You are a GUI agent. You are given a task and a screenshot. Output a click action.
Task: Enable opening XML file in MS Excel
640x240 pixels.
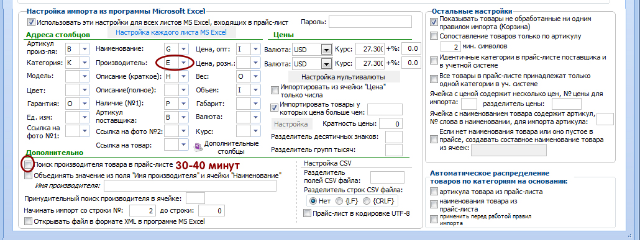(x=28, y=221)
